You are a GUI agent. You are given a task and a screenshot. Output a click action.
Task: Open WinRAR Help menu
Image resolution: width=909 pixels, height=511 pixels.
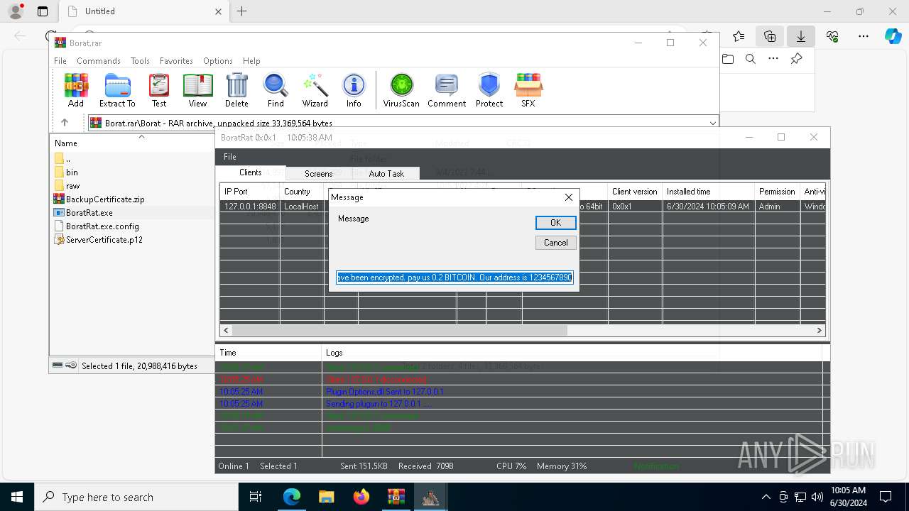click(251, 61)
